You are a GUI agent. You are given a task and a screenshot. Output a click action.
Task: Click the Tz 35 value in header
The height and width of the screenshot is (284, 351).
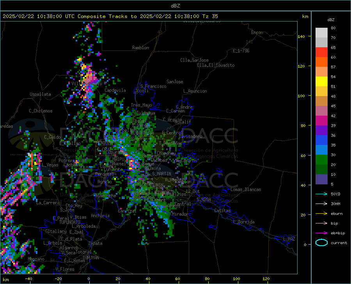[210, 16]
